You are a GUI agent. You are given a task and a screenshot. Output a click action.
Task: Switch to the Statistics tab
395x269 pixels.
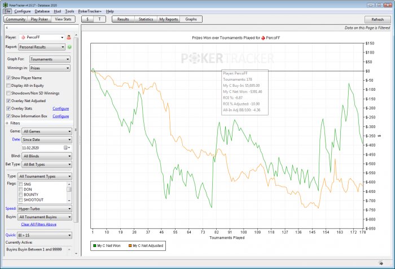tap(146, 19)
